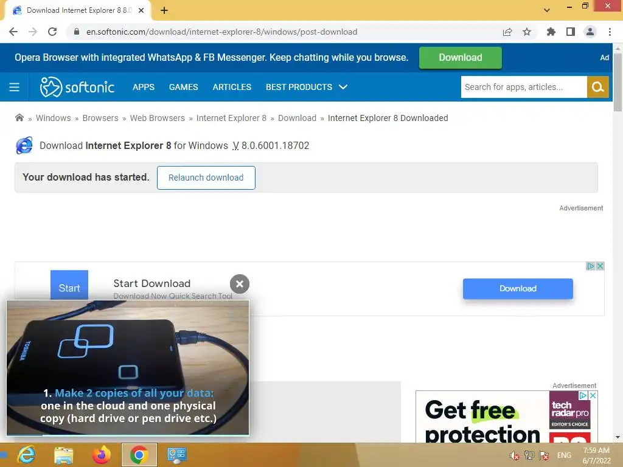This screenshot has width=623, height=467.
Task: Open the Action Center flag icon
Action: [x=544, y=455]
